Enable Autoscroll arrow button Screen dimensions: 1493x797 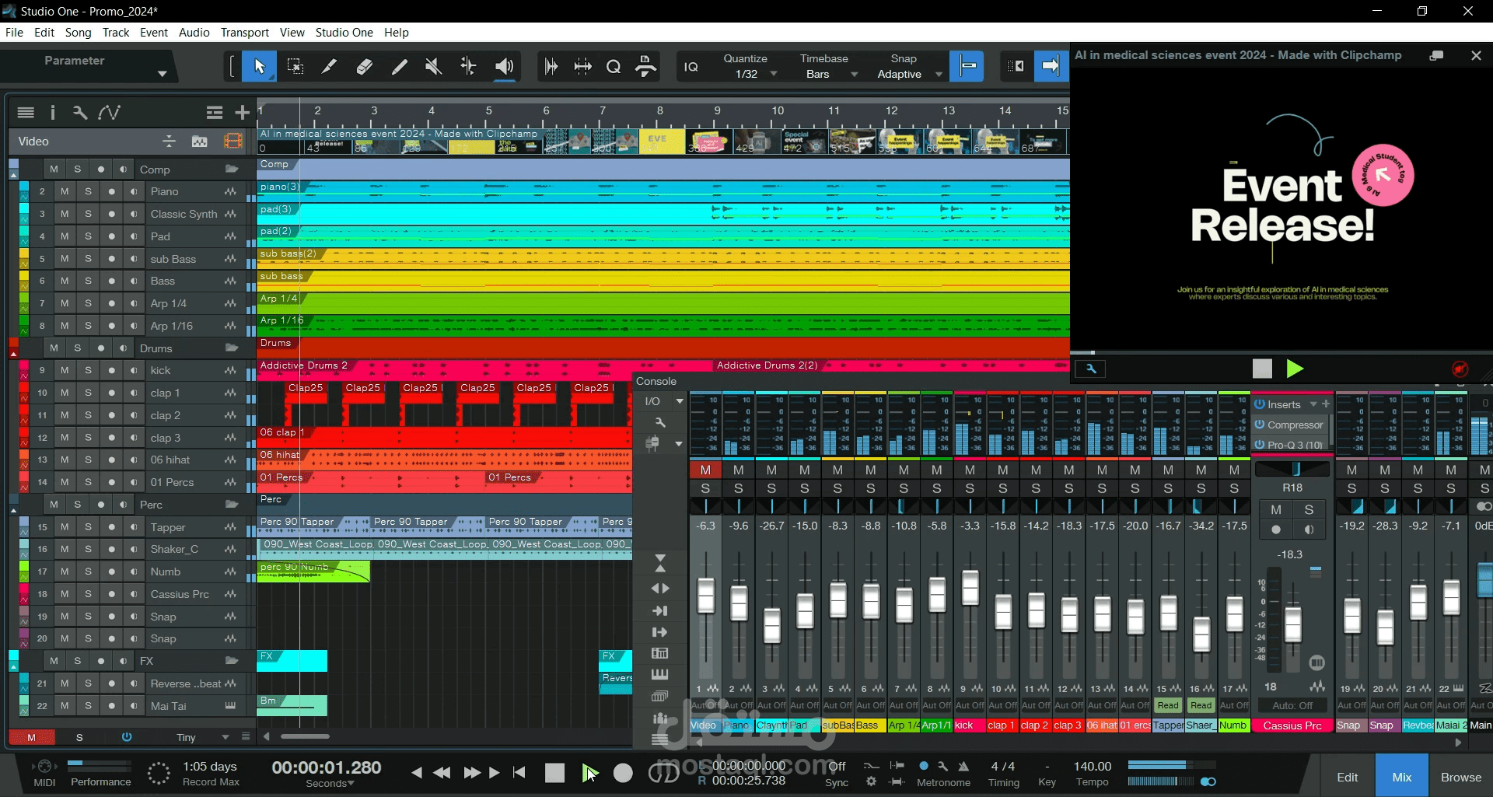click(1050, 66)
